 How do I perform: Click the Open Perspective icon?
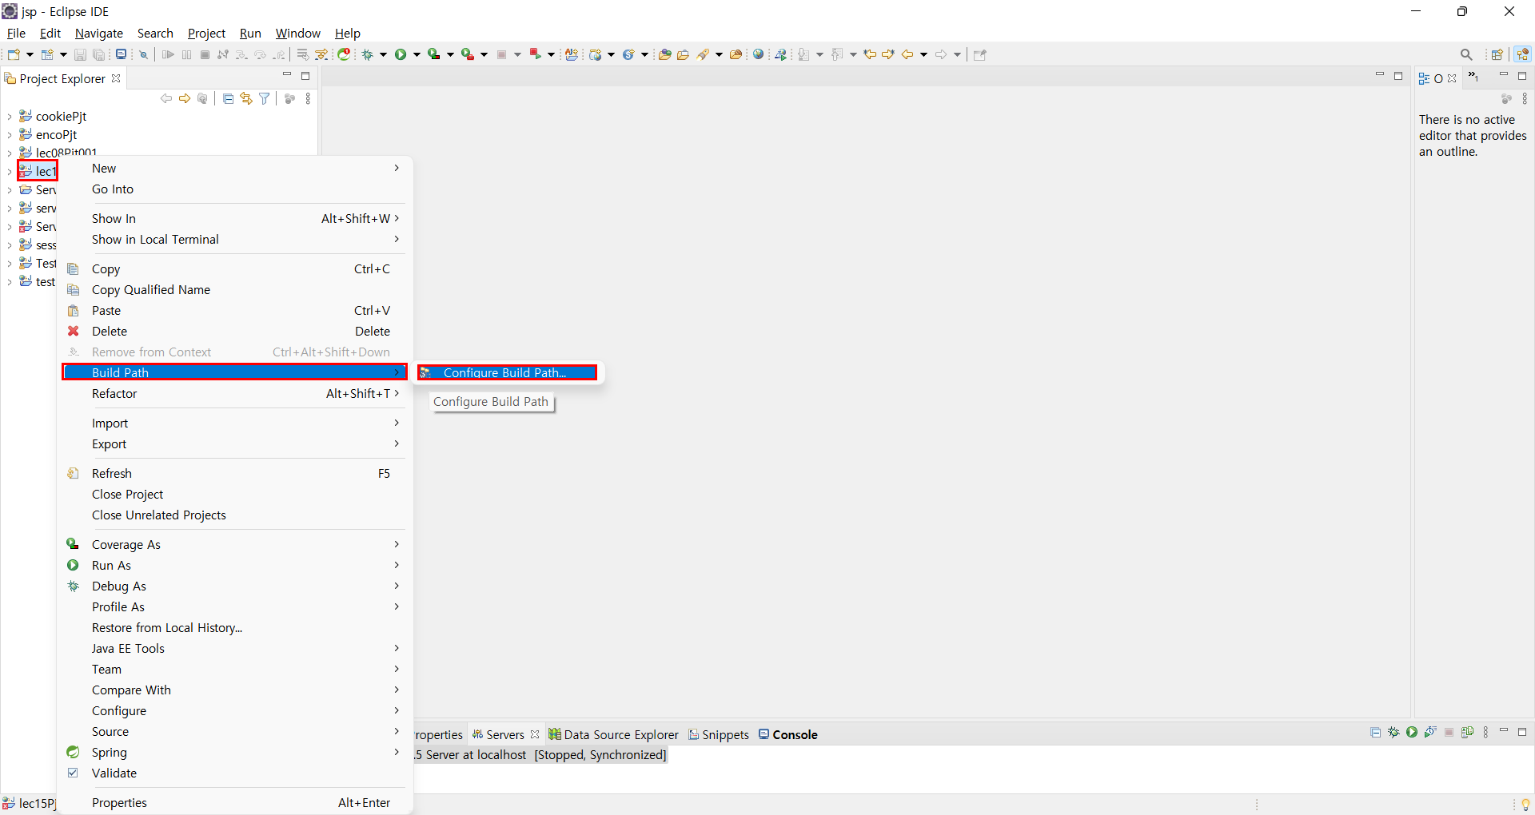click(x=1497, y=54)
